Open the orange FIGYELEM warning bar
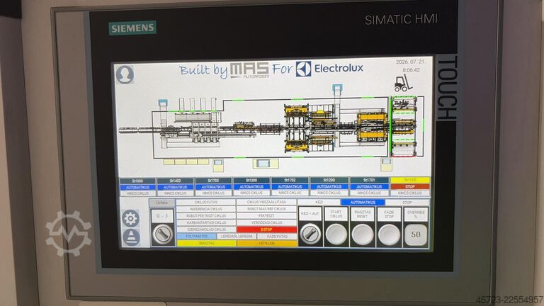Screen dimensions: 544x306 coord(267,244)
